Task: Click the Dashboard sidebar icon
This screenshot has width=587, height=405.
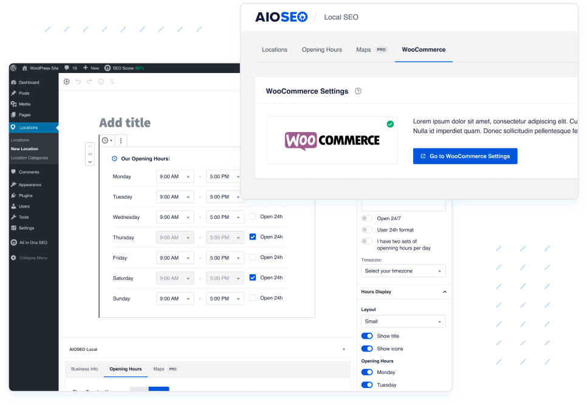Action: point(14,82)
